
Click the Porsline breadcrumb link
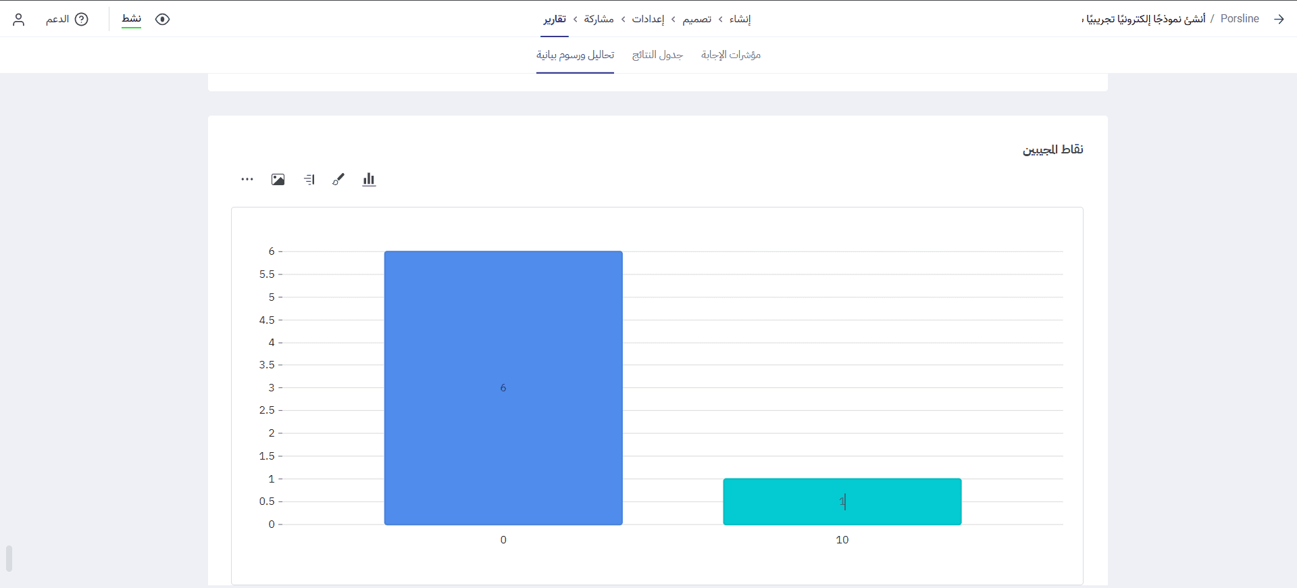[x=1240, y=19]
